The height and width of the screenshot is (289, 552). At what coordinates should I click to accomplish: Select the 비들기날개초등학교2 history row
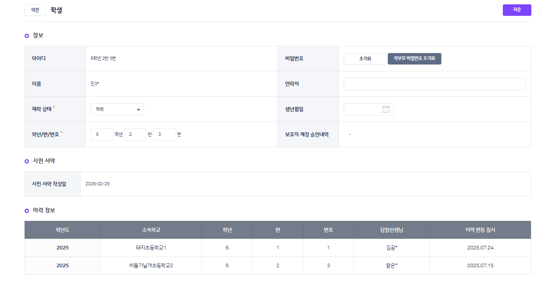point(151,266)
